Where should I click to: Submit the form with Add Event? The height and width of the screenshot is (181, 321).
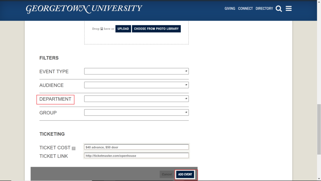tap(185, 174)
